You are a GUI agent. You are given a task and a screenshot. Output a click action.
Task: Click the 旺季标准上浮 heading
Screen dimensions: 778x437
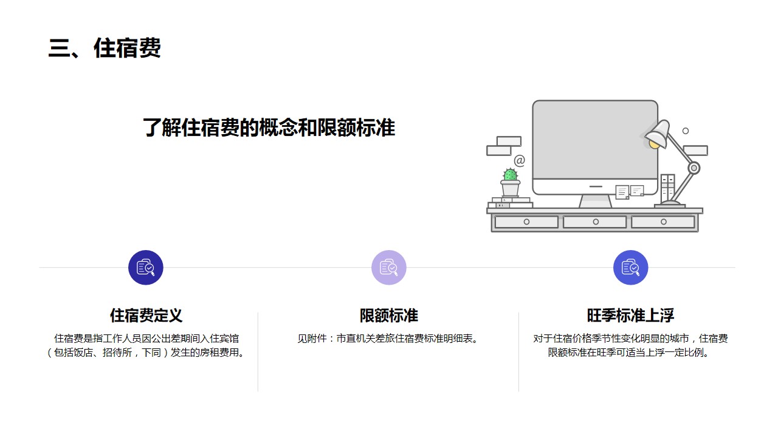click(631, 316)
